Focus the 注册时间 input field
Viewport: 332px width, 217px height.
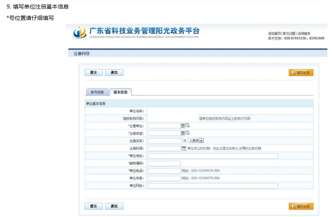tap(164, 148)
